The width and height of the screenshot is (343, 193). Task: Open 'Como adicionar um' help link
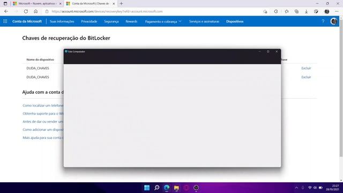[x=43, y=130]
